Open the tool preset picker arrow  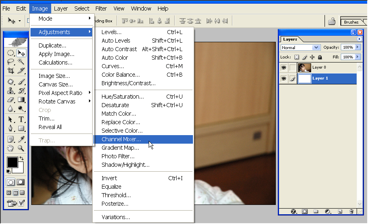tap(19, 21)
